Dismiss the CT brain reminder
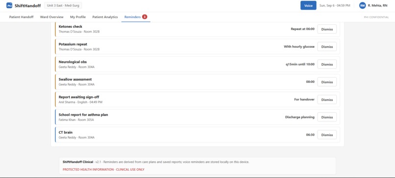Image resolution: width=395 pixels, height=178 pixels. pyautogui.click(x=327, y=135)
